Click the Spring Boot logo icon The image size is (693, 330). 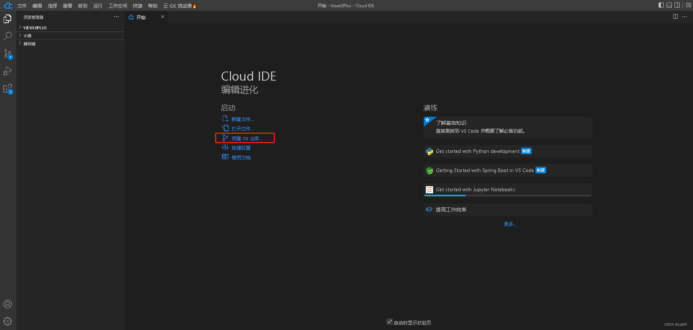point(429,171)
